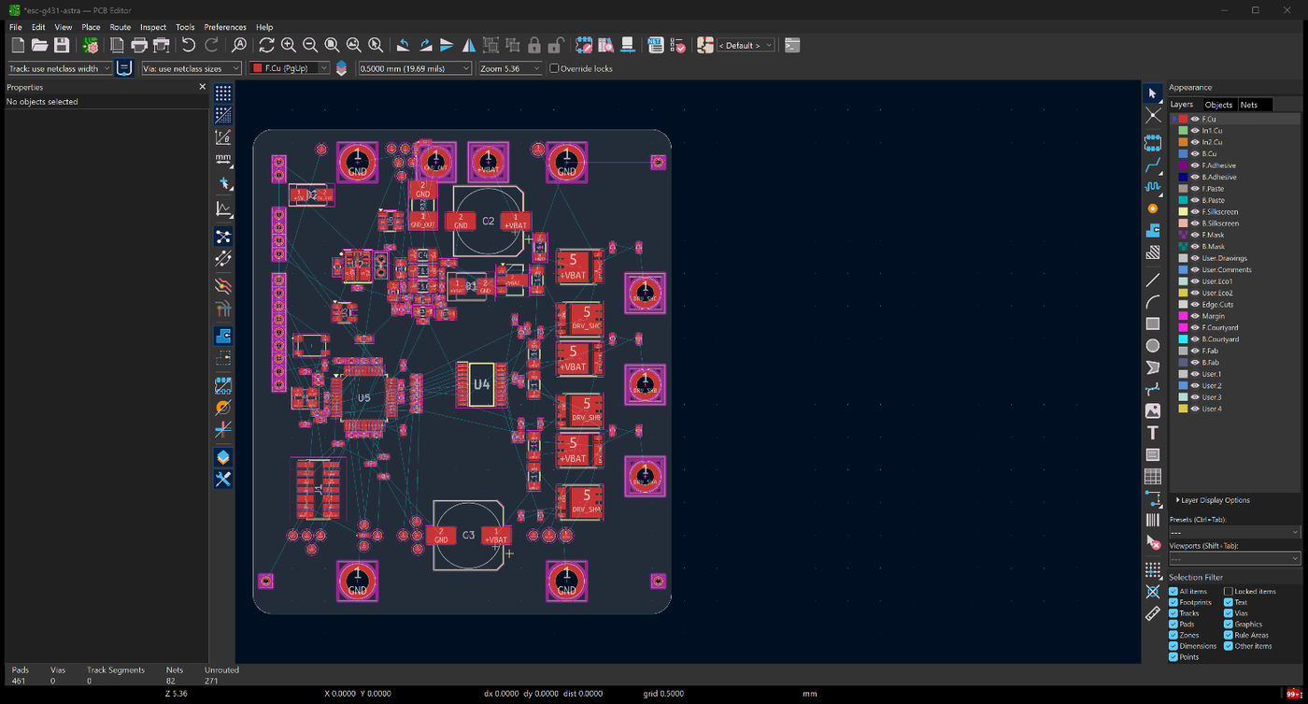
Task: Enable Locked items selection filter
Action: click(1229, 591)
